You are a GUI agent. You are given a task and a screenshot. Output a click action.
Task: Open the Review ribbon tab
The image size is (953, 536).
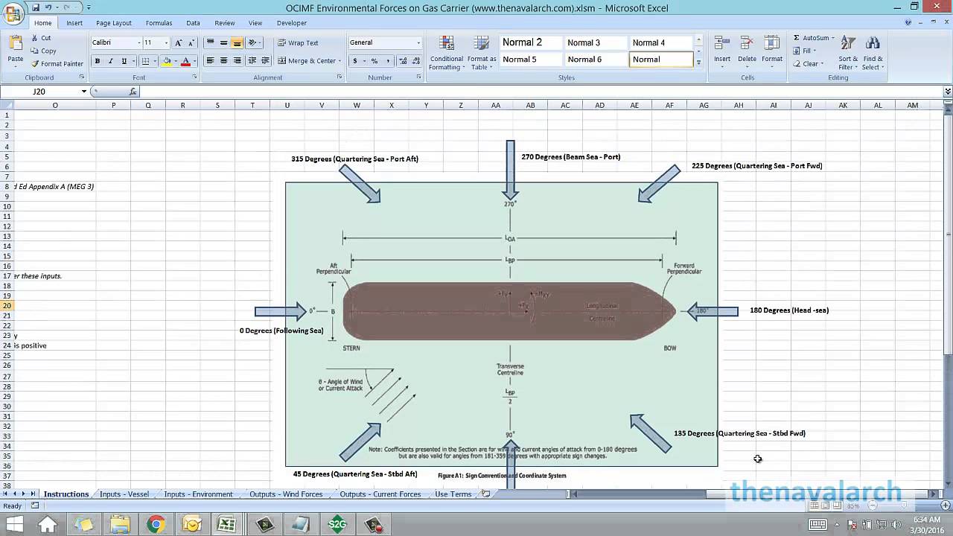tap(224, 23)
